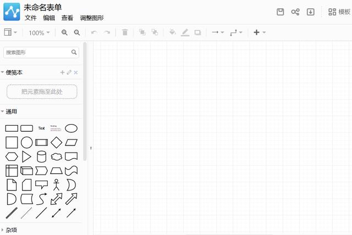Click the search magnifier in shape search
The height and width of the screenshot is (235, 352).
point(74,52)
